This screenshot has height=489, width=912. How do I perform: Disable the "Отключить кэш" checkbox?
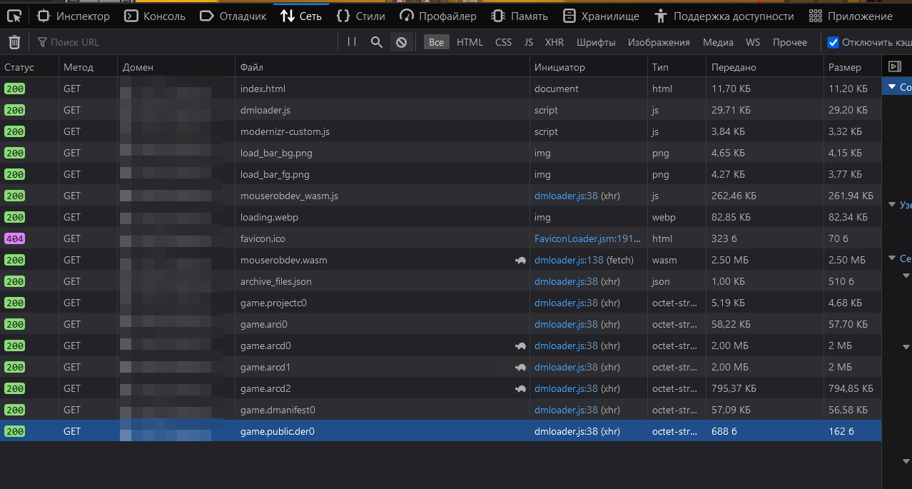coord(832,42)
